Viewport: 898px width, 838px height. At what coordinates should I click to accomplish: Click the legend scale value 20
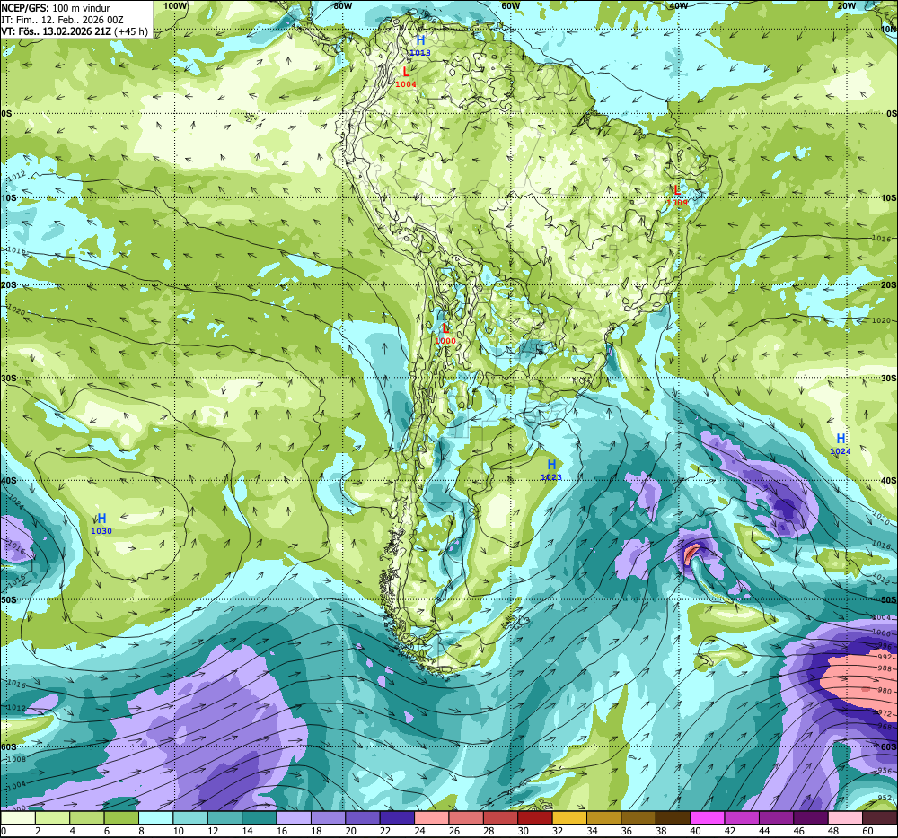(x=350, y=831)
